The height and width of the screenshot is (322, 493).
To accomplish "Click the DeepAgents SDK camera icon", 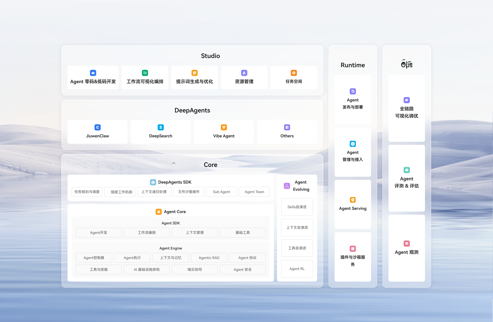I will tap(153, 182).
